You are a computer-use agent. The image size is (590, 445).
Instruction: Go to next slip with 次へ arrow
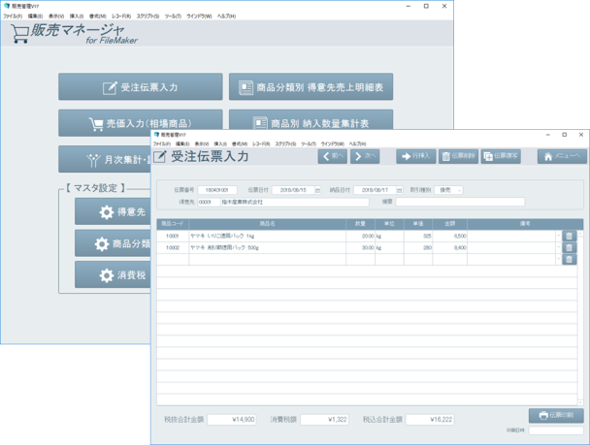(365, 156)
